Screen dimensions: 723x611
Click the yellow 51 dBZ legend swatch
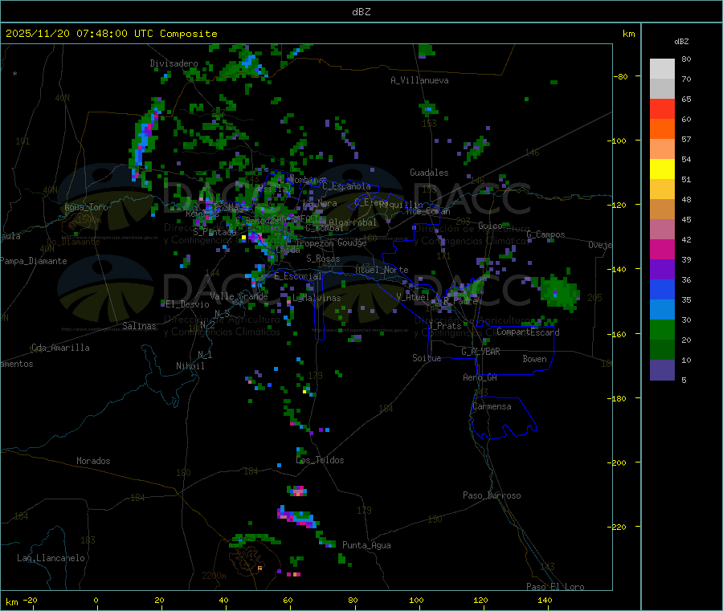click(662, 169)
